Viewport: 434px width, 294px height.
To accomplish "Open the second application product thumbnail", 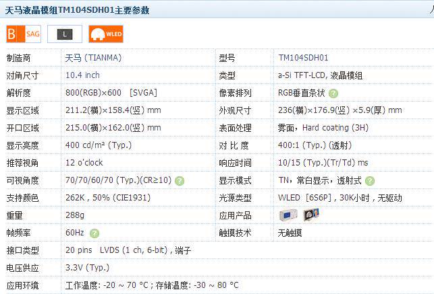I will pos(311,215).
